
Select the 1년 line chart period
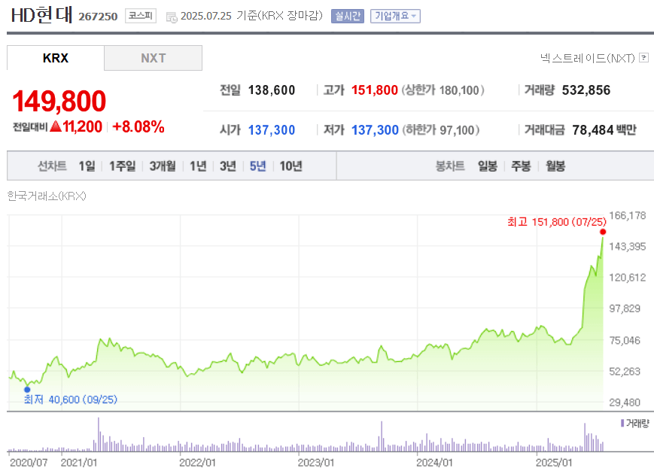(198, 166)
